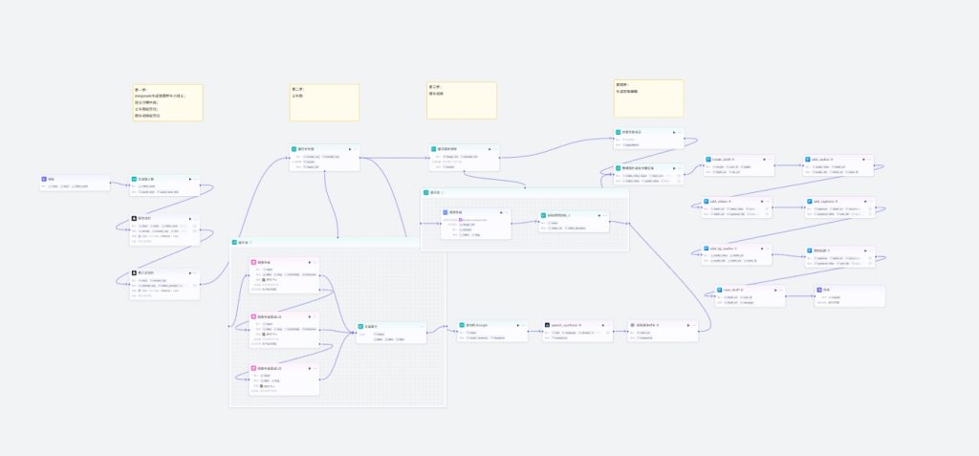Select the save_draft node icon
979x456 pixels.
720,291
